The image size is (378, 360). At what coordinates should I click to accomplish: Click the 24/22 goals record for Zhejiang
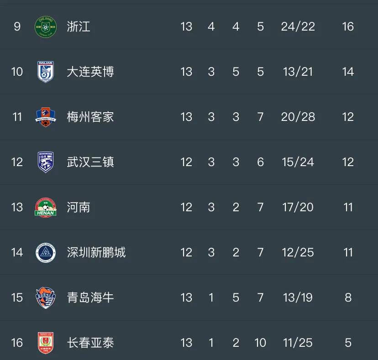pyautogui.click(x=298, y=26)
